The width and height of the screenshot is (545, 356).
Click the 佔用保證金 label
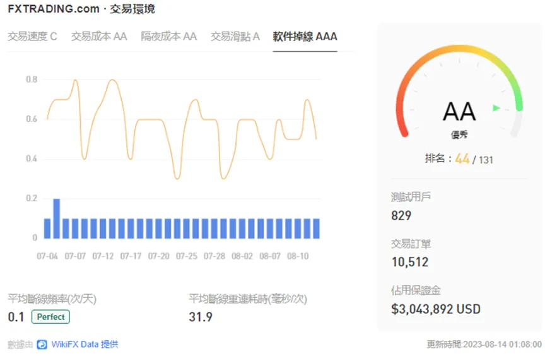pos(416,290)
